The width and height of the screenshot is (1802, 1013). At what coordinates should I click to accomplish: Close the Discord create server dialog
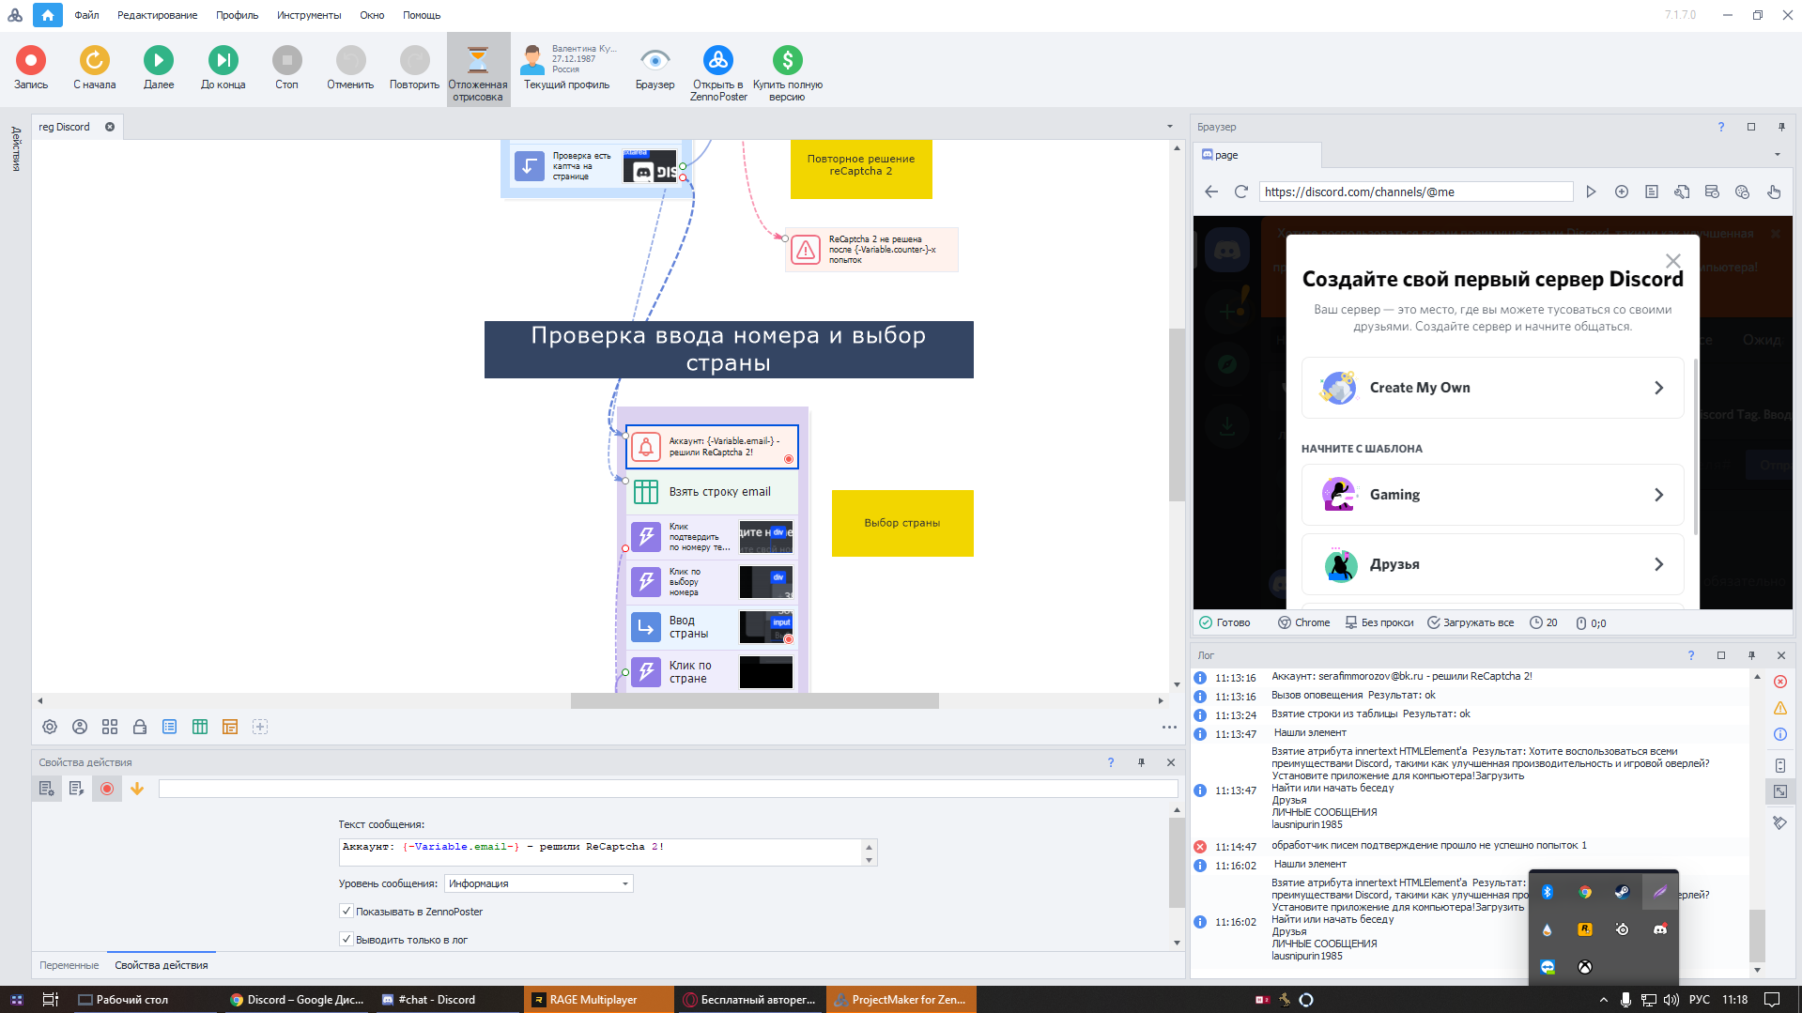click(x=1673, y=260)
